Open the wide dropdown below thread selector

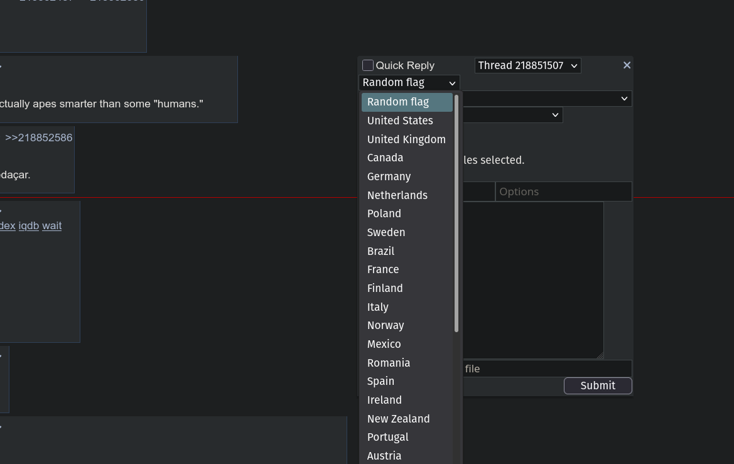click(x=547, y=99)
